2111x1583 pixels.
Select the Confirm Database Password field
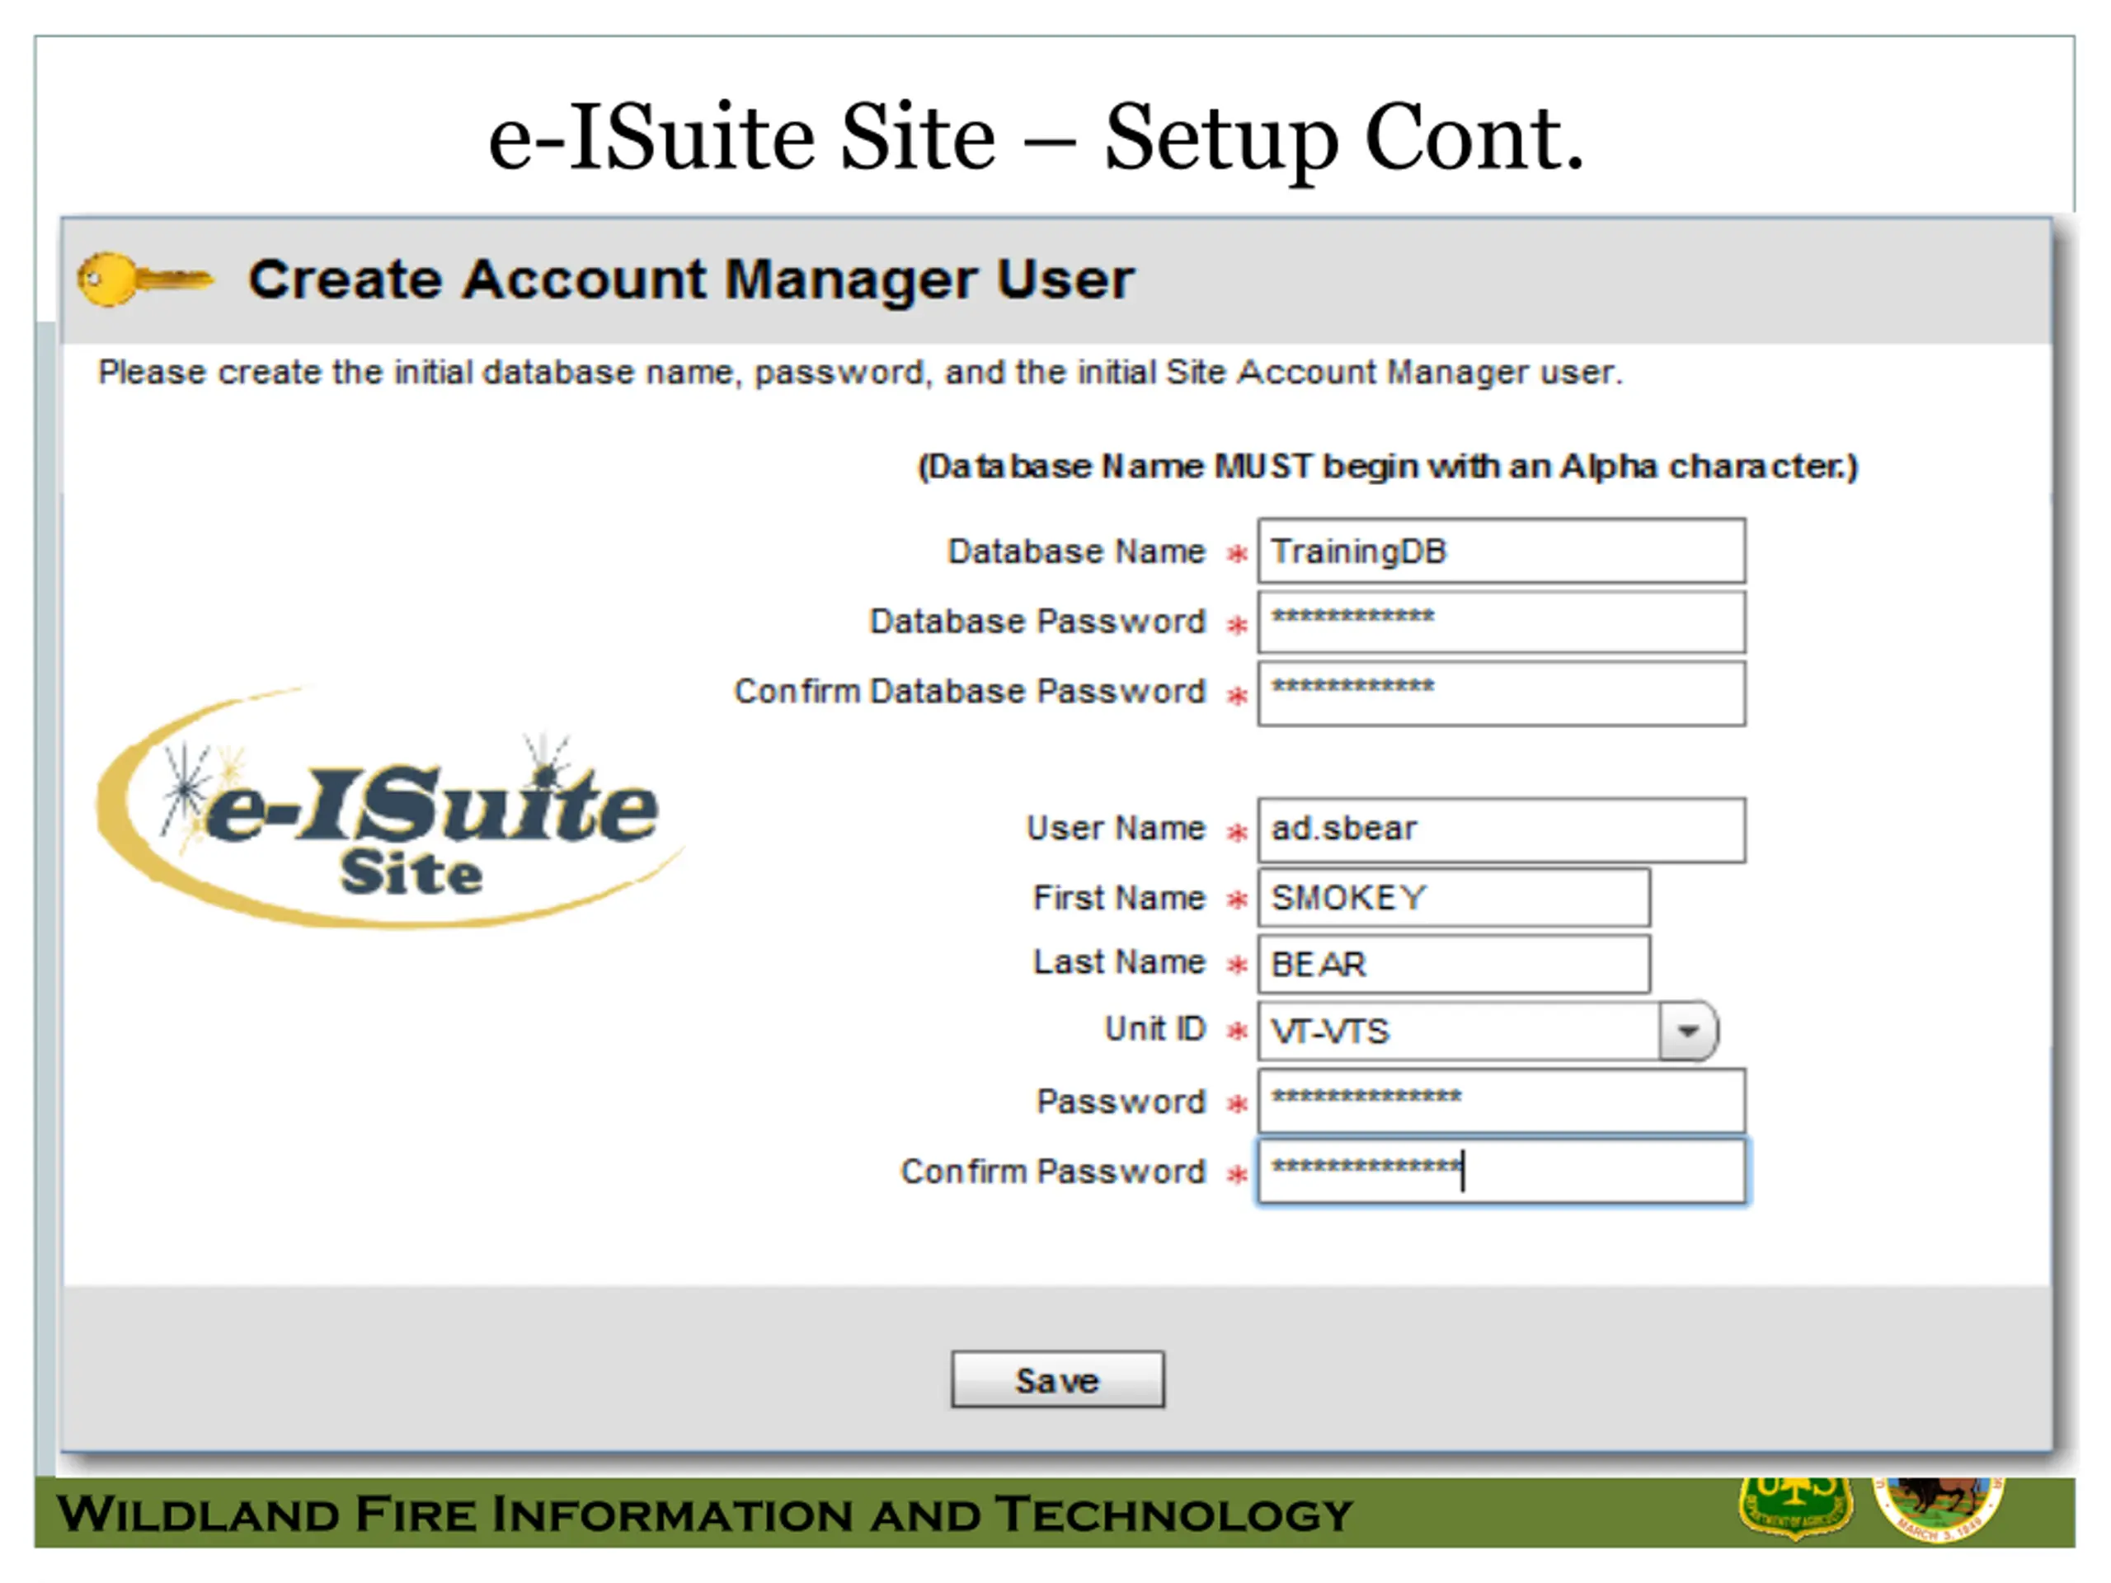[1501, 693]
